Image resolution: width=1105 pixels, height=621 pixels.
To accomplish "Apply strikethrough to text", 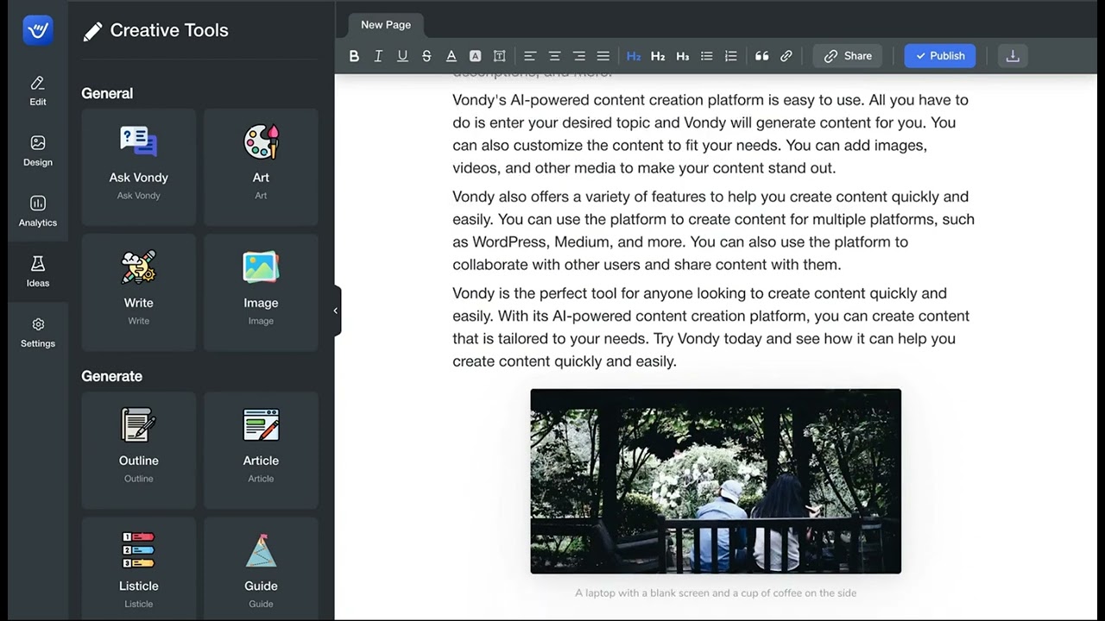I will click(x=426, y=56).
